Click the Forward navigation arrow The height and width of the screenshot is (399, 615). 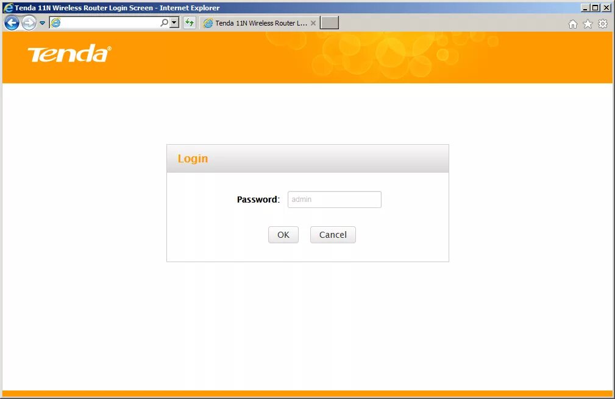point(29,23)
